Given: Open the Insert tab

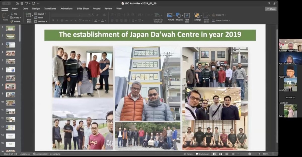Looking at the screenshot, I should pyautogui.click(x=15, y=9).
